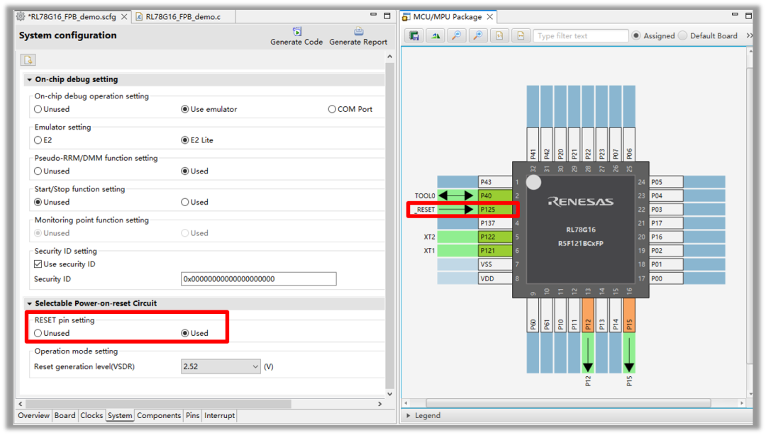Click horizontal scrollbar of package view
The height and width of the screenshot is (435, 766).
point(568,403)
